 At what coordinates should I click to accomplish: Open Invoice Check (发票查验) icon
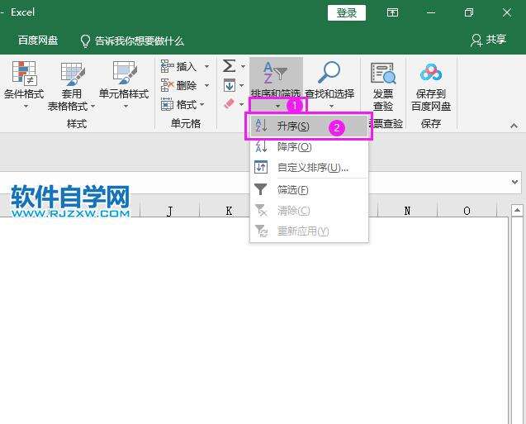click(383, 73)
